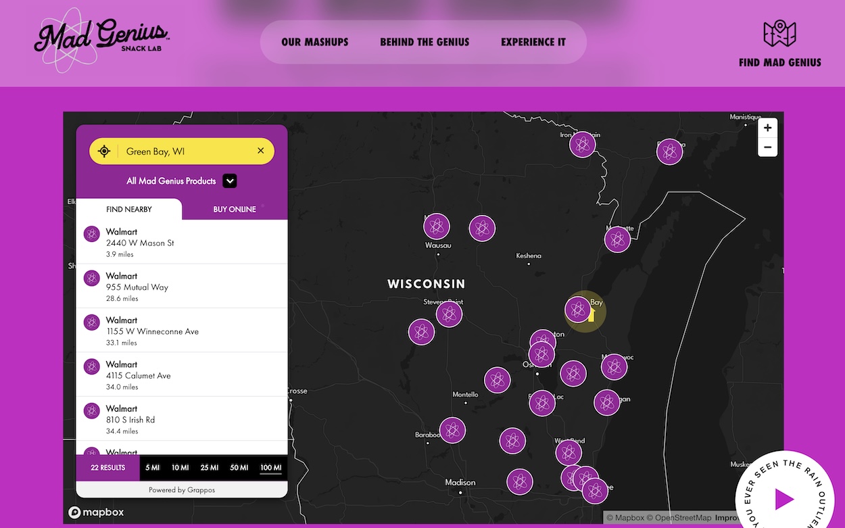
Task: Click atom icon beside 1155 W Winneconne Ave
Action: coord(92,322)
